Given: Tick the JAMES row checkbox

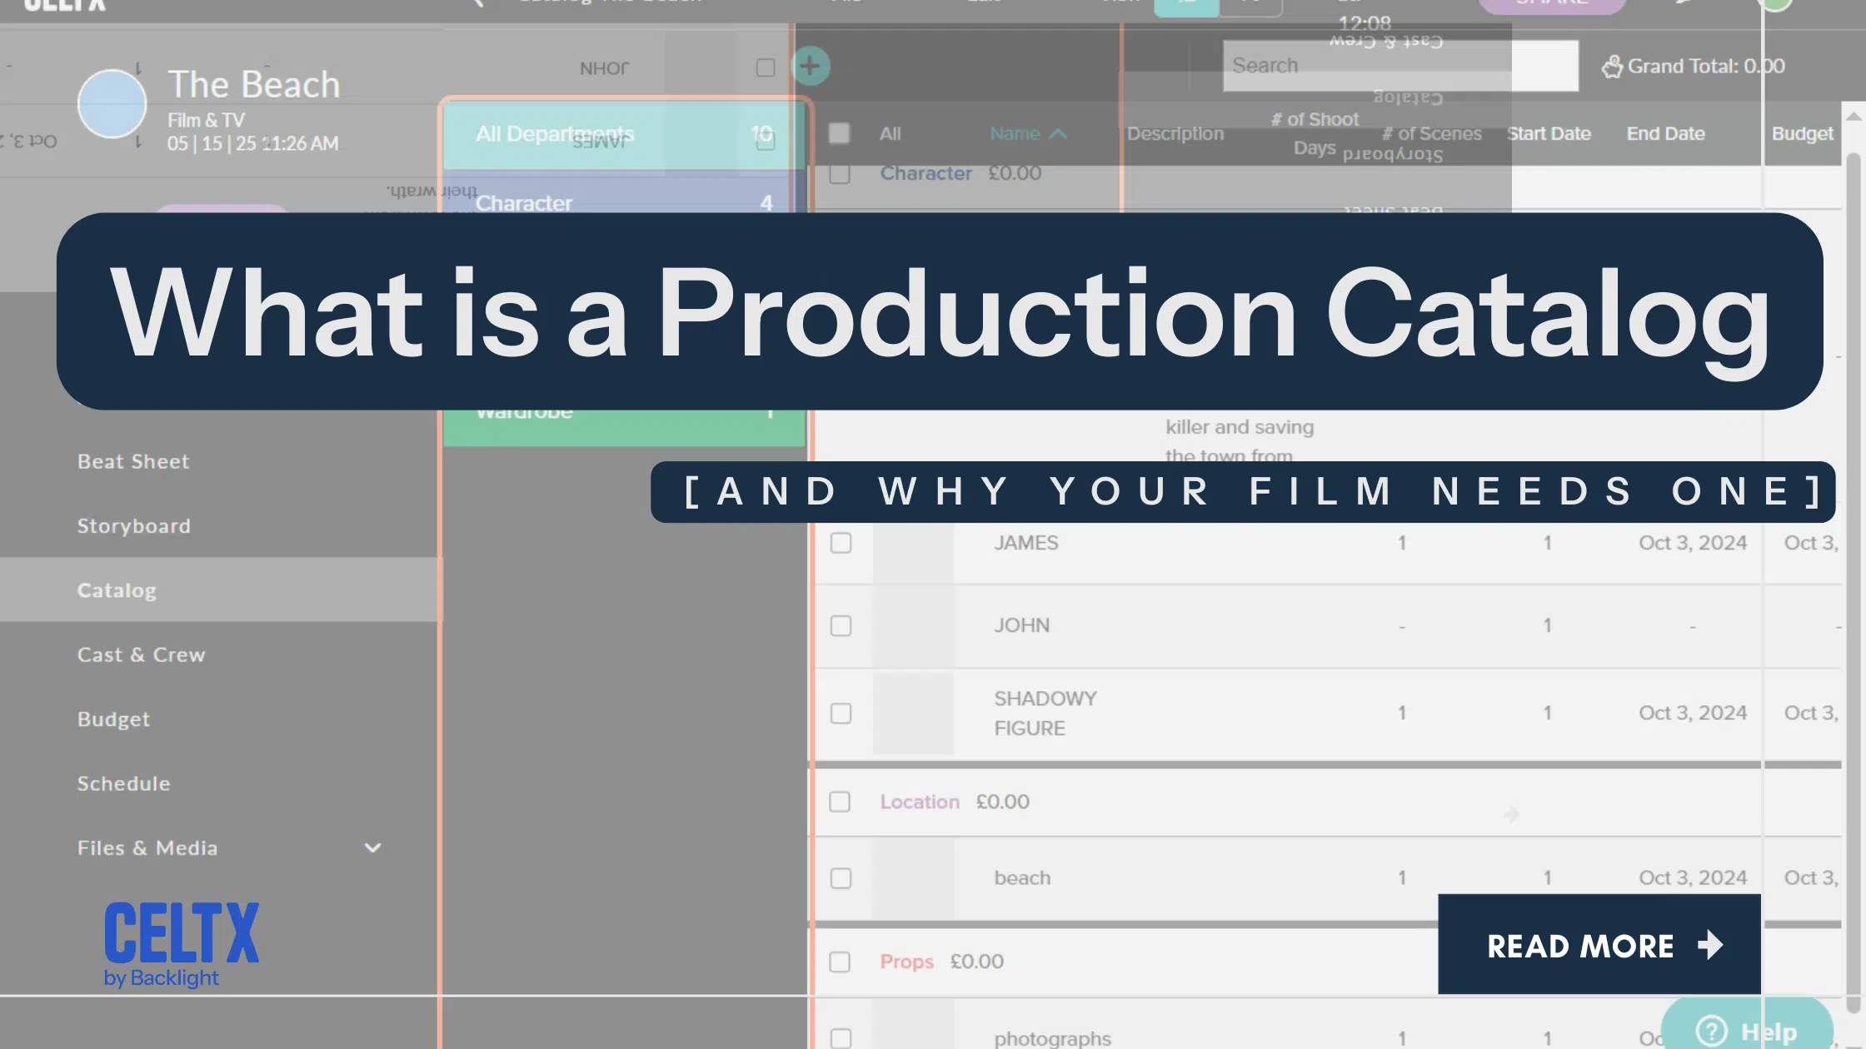Looking at the screenshot, I should coord(841,543).
